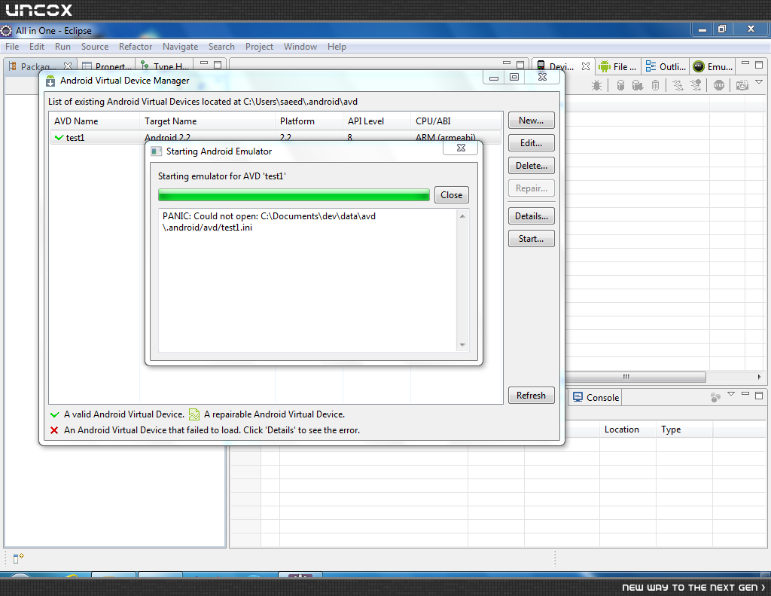Maximize the Package Explorer panel group
The height and width of the screenshot is (596, 771).
(218, 65)
